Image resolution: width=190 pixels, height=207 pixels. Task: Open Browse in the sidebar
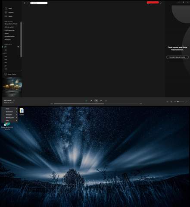[9, 13]
